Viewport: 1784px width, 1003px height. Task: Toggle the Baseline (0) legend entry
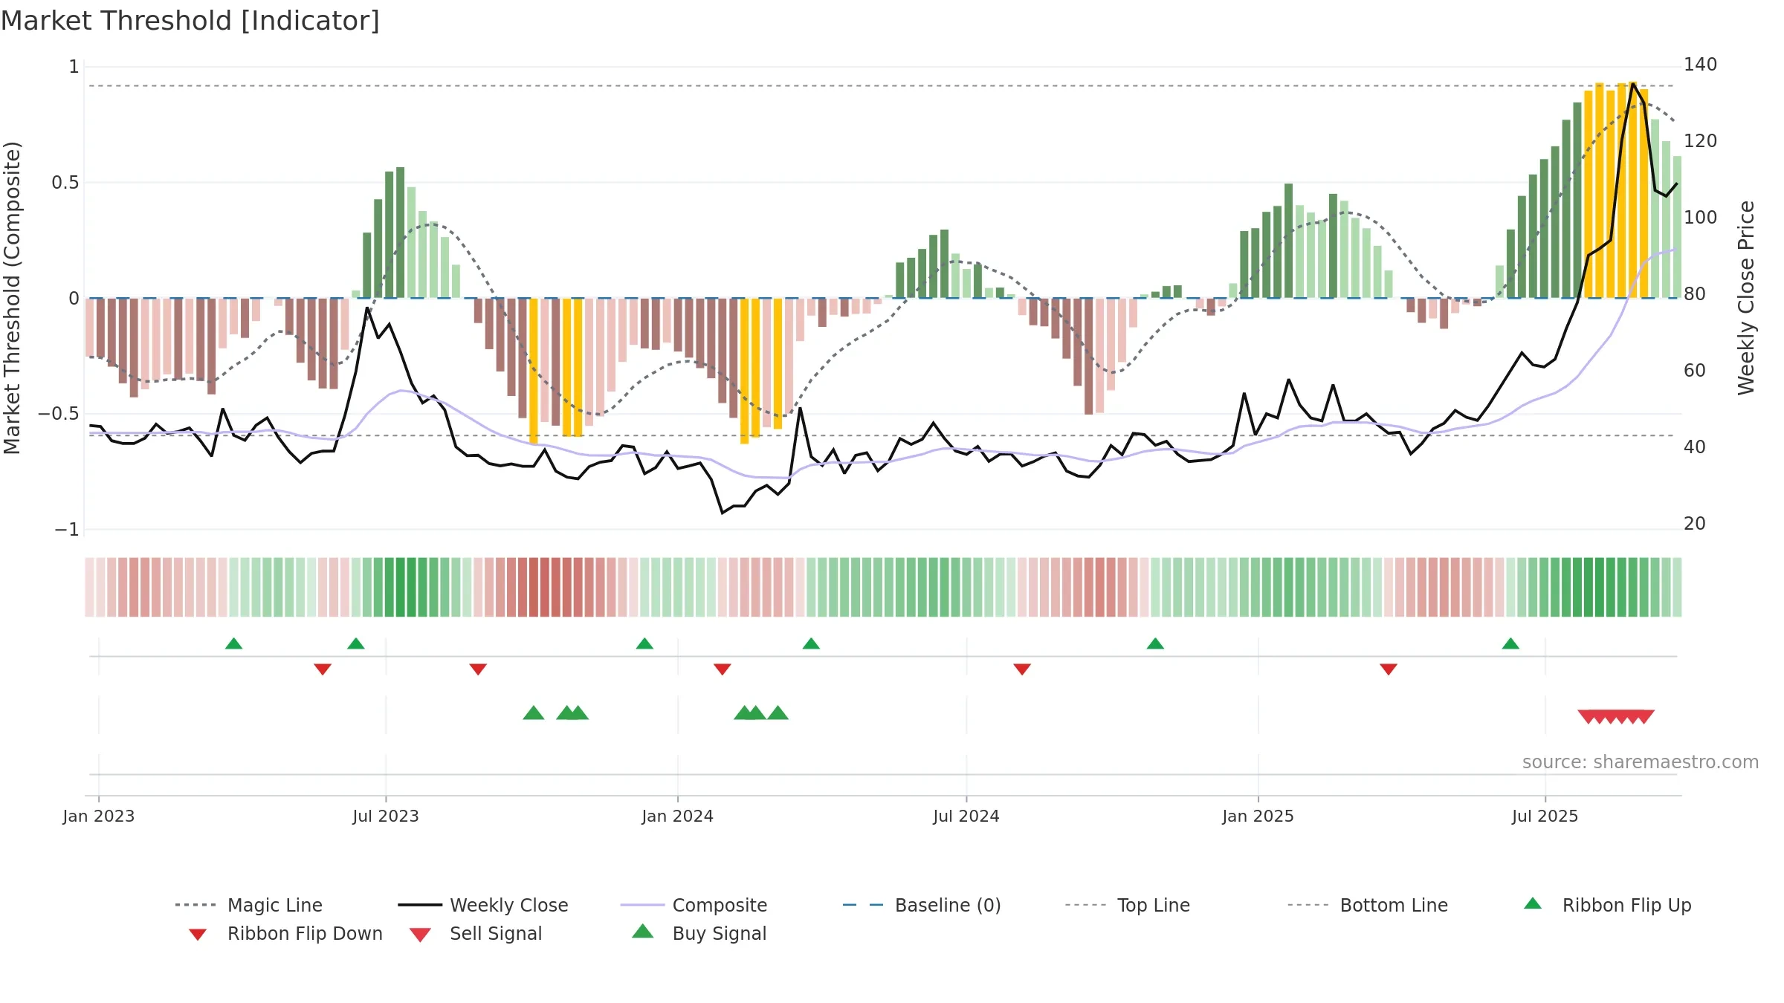tap(922, 905)
